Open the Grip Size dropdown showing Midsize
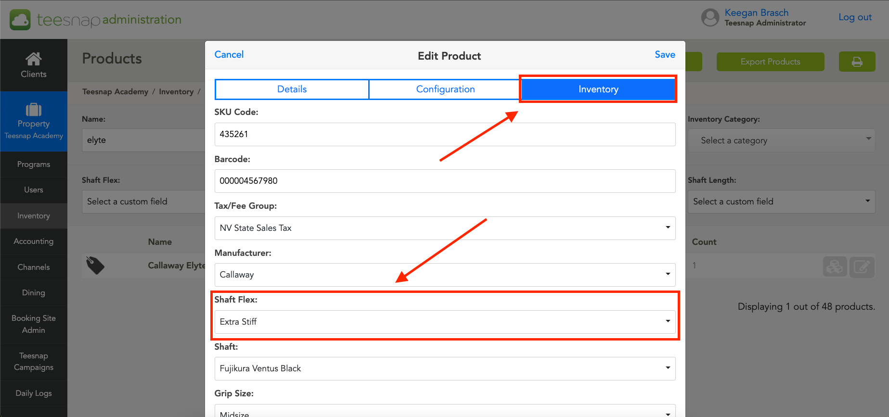Image resolution: width=889 pixels, height=417 pixels. (445, 411)
